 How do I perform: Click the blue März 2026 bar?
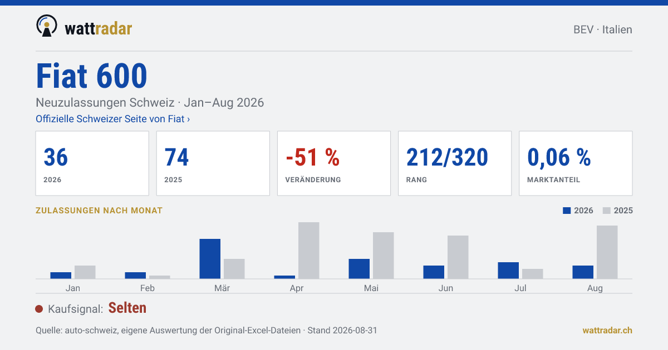[x=210, y=258]
